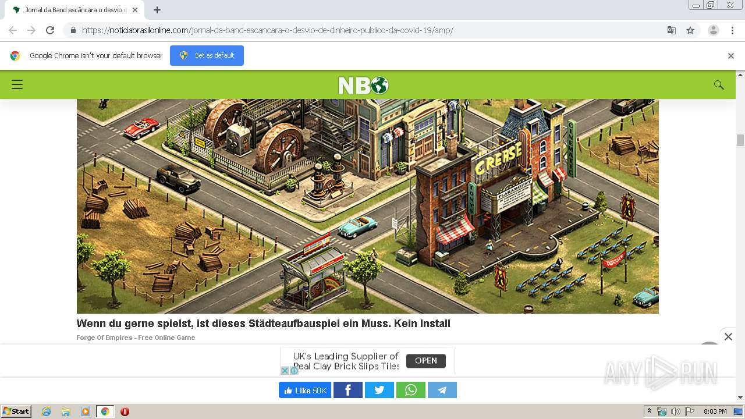Image resolution: width=745 pixels, height=419 pixels.
Task: Click Forge Of Empires sponsor text
Action: tap(136, 338)
